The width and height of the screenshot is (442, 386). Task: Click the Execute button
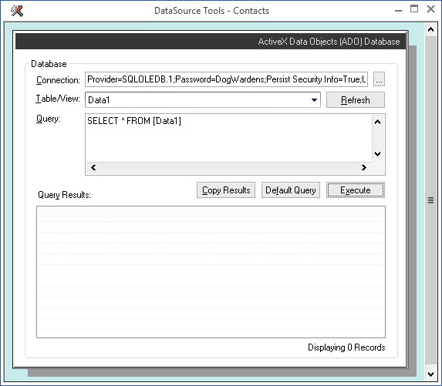(x=355, y=190)
